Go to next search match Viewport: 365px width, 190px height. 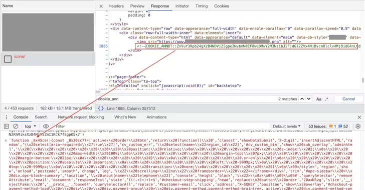point(309,98)
